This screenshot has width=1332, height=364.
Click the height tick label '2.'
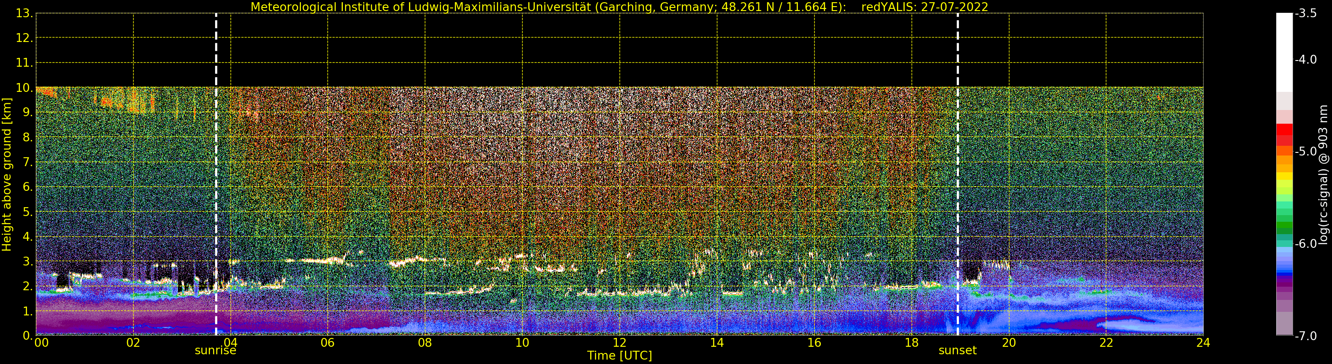point(27,286)
